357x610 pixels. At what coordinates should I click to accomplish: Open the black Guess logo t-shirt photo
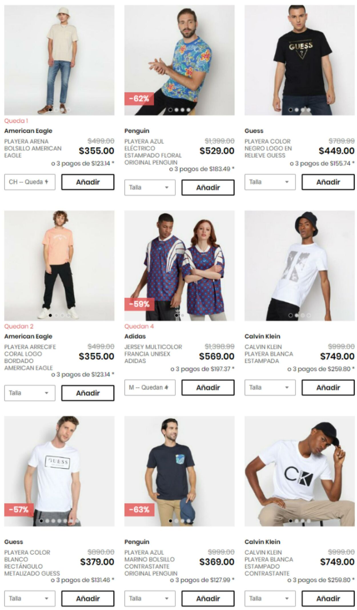click(x=300, y=60)
